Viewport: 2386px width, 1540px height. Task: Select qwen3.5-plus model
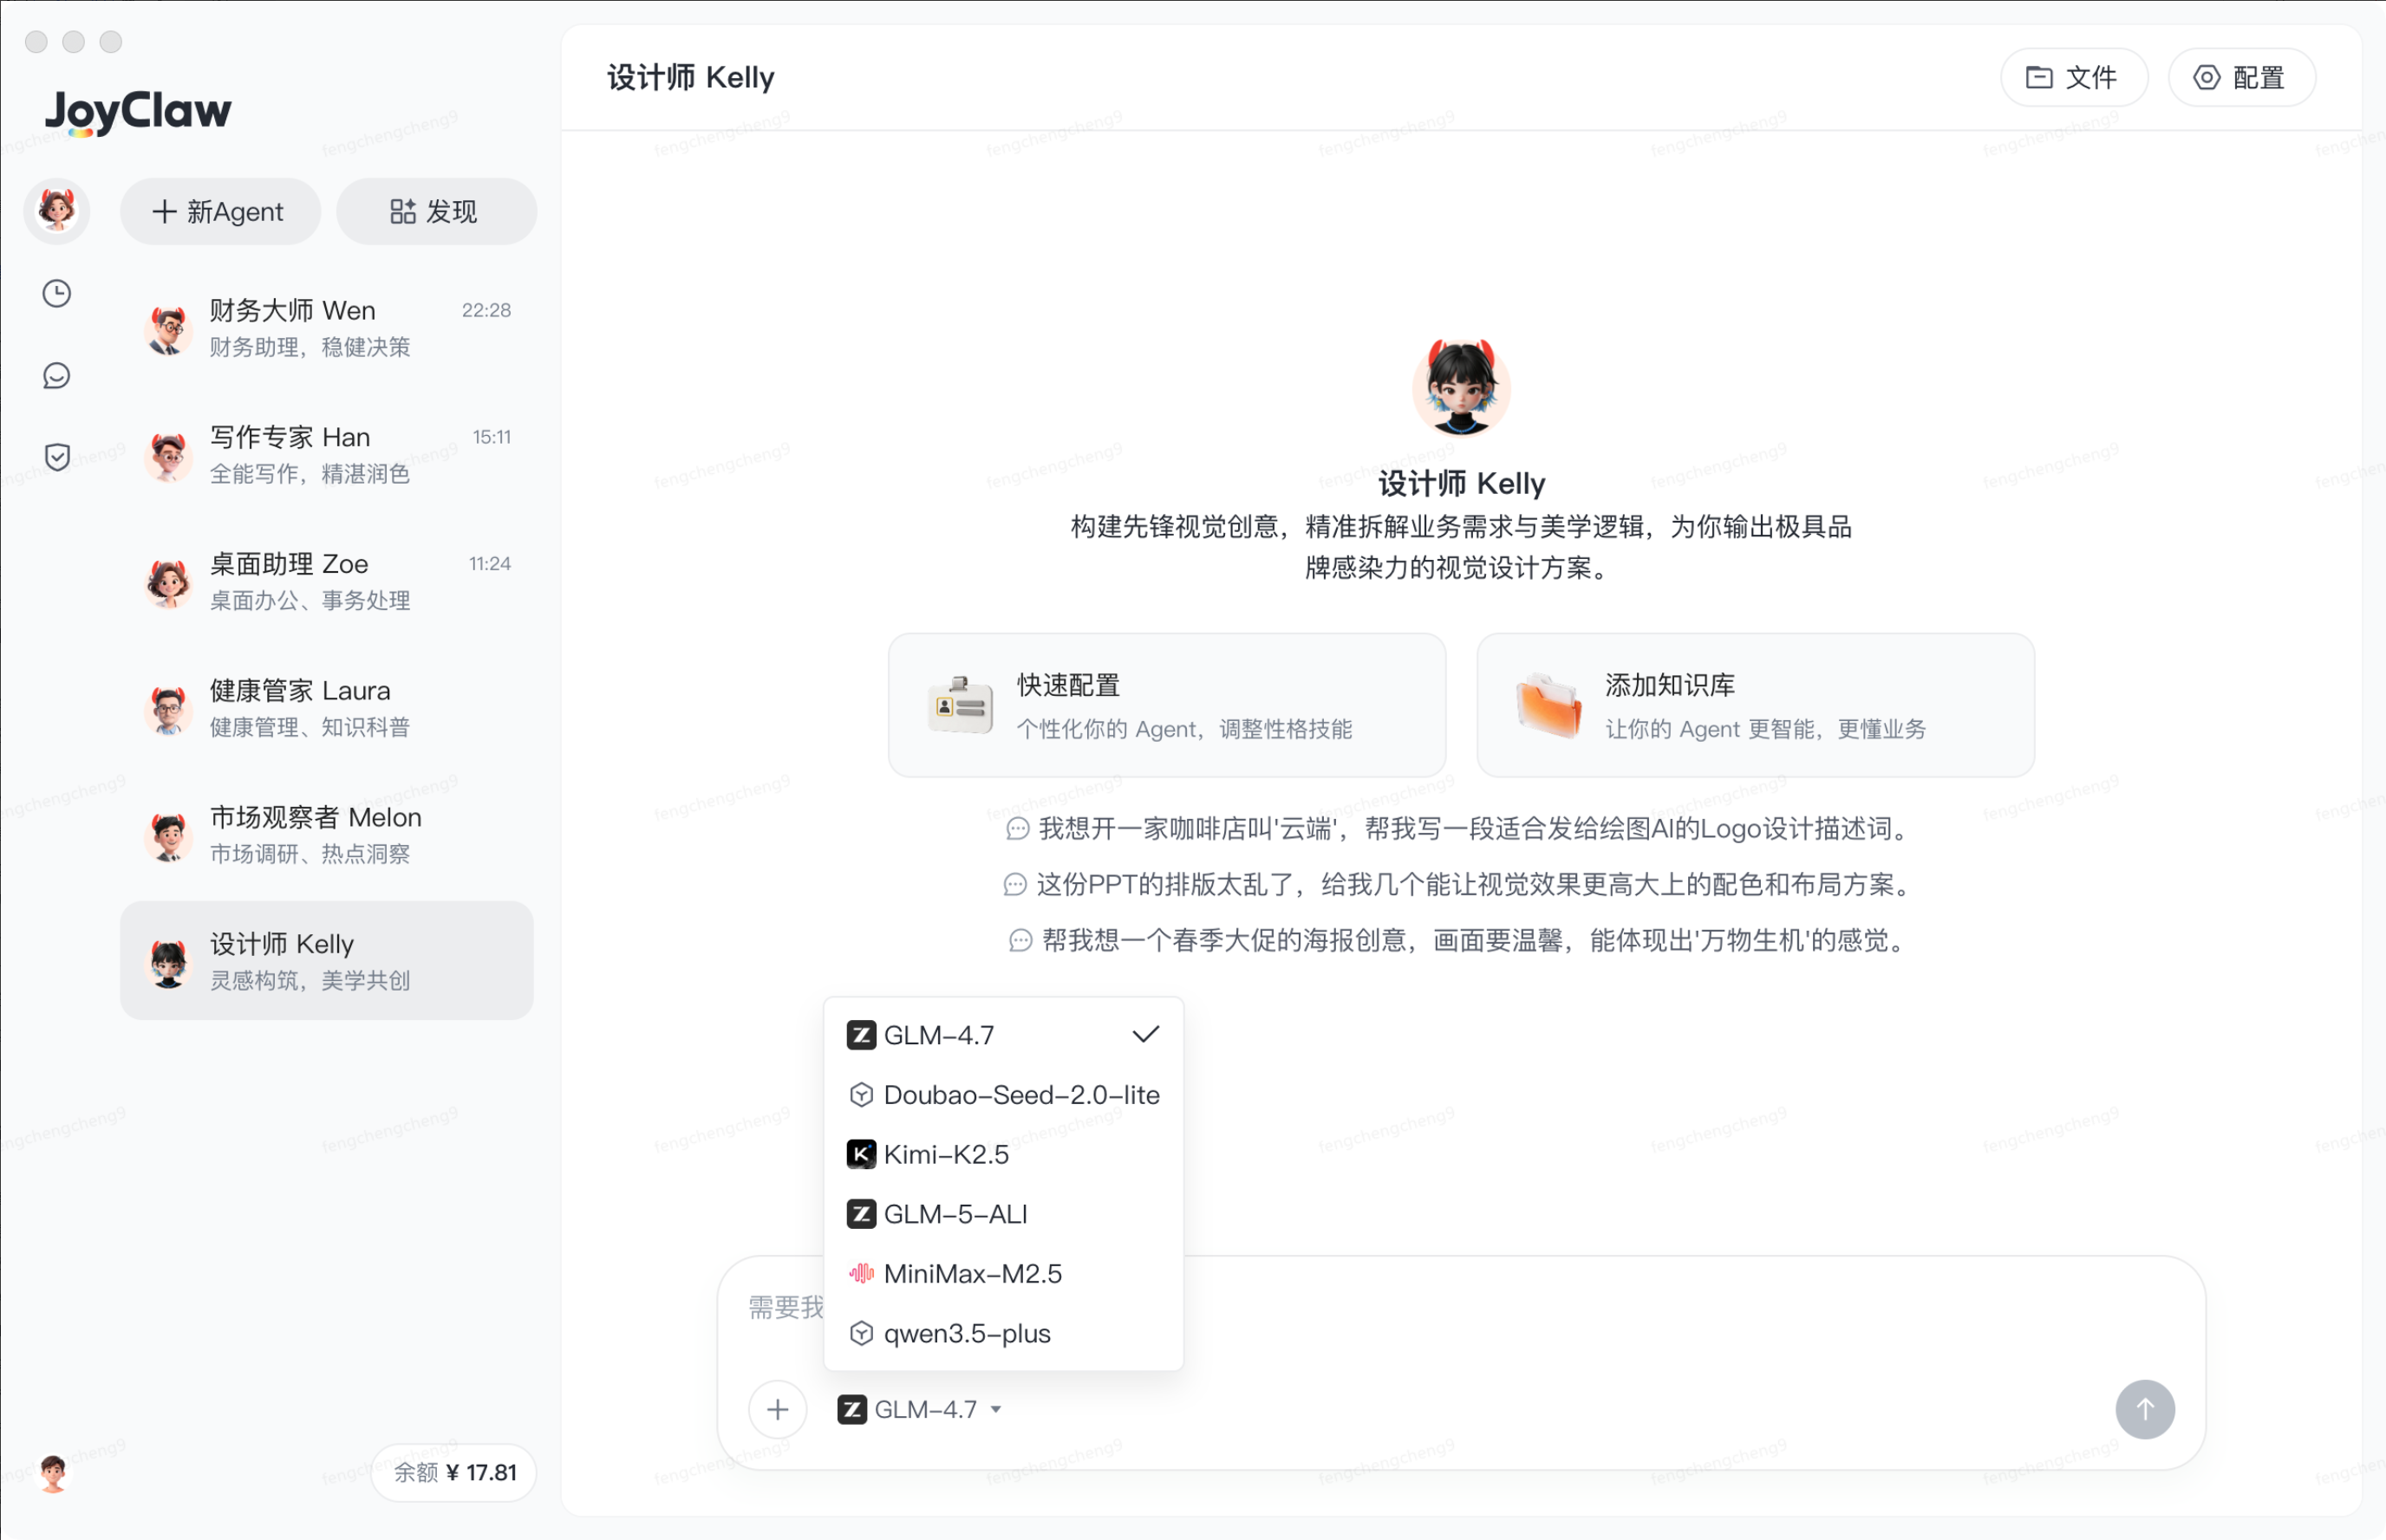(x=1003, y=1333)
